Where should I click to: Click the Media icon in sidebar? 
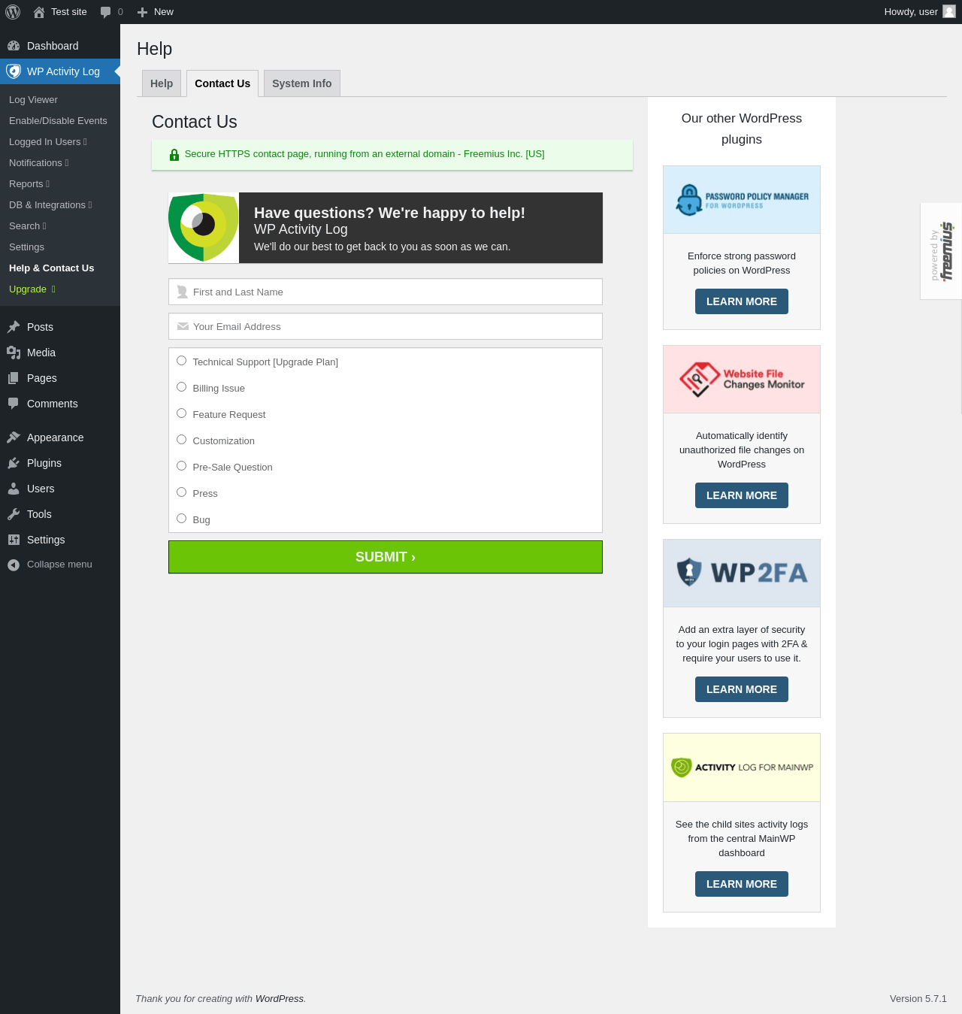point(14,353)
